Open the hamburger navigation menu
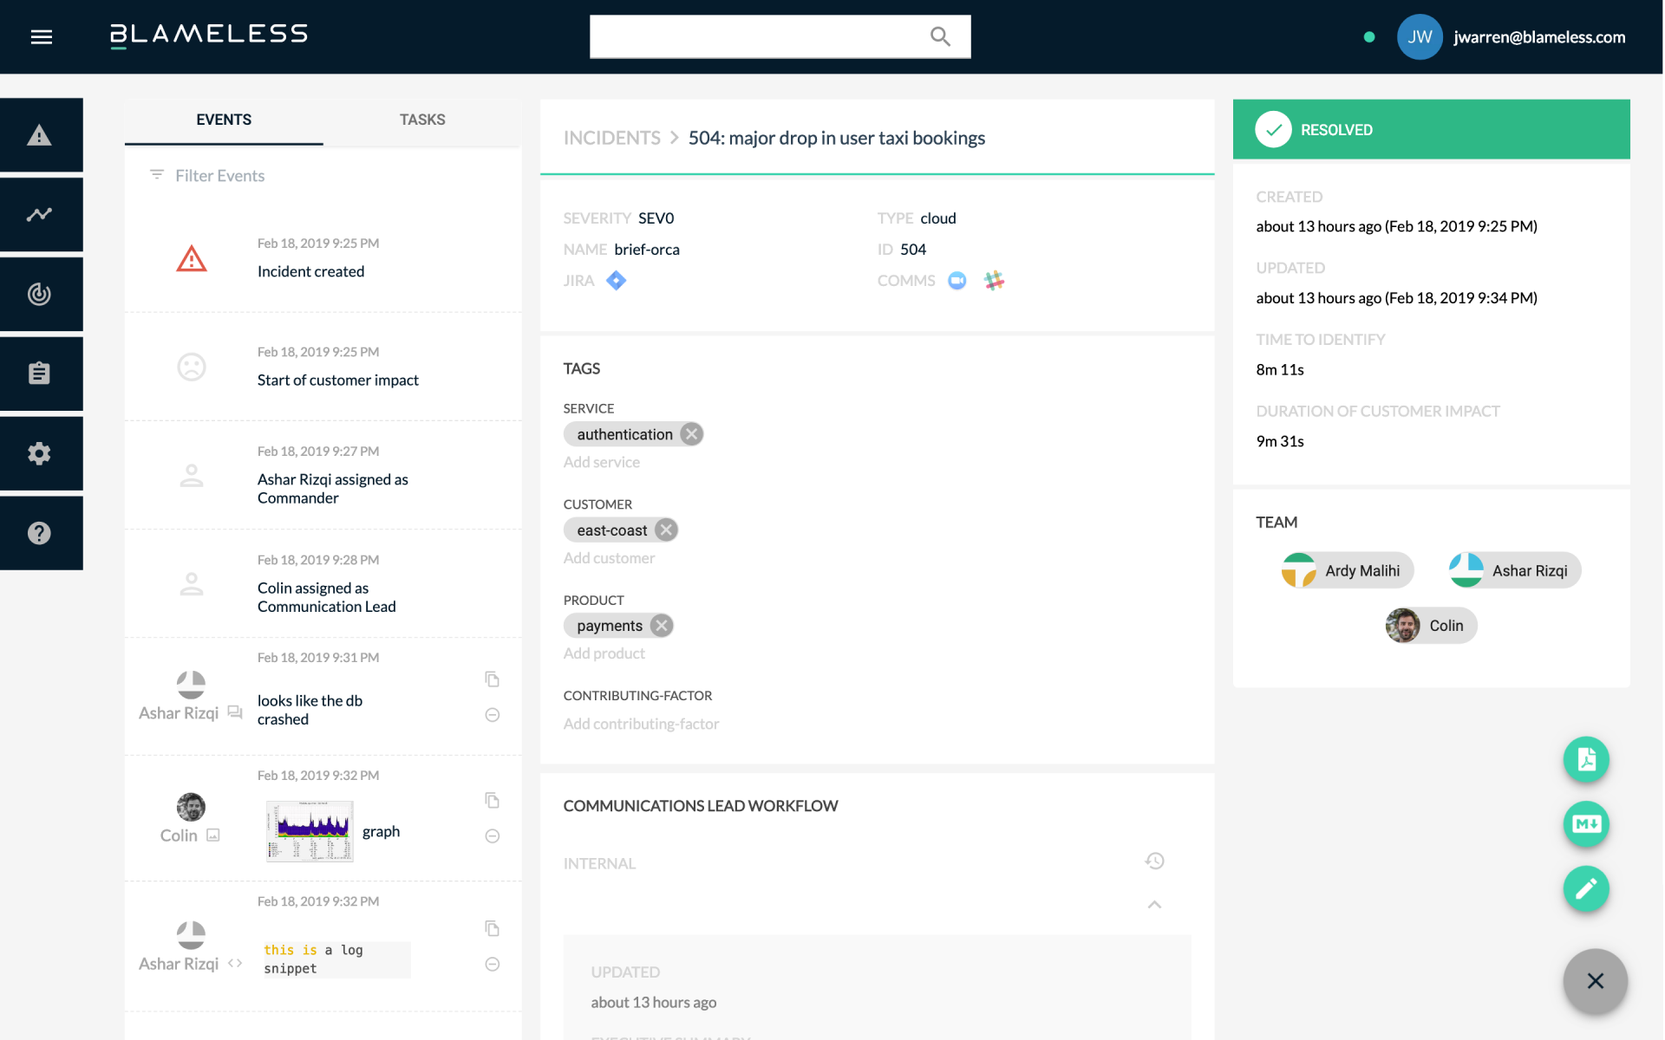Viewport: 1665px width, 1040px height. pyautogui.click(x=42, y=36)
